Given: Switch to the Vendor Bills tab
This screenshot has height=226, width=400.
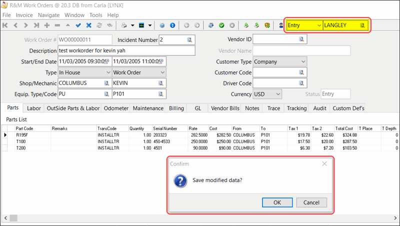Looking at the screenshot, I should click(x=225, y=108).
